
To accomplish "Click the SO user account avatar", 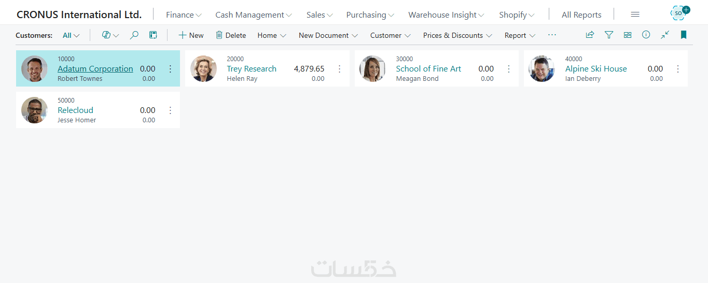I will click(678, 13).
